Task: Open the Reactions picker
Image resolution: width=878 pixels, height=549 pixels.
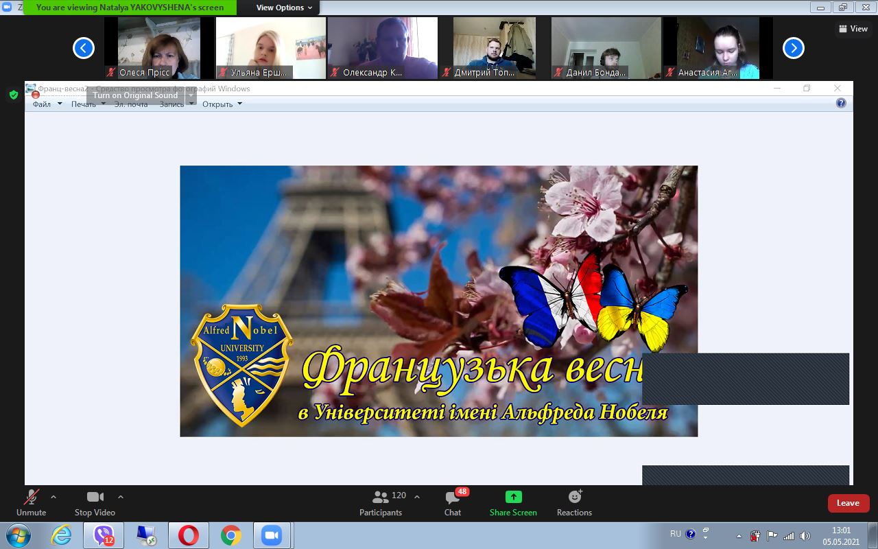Action: click(575, 502)
